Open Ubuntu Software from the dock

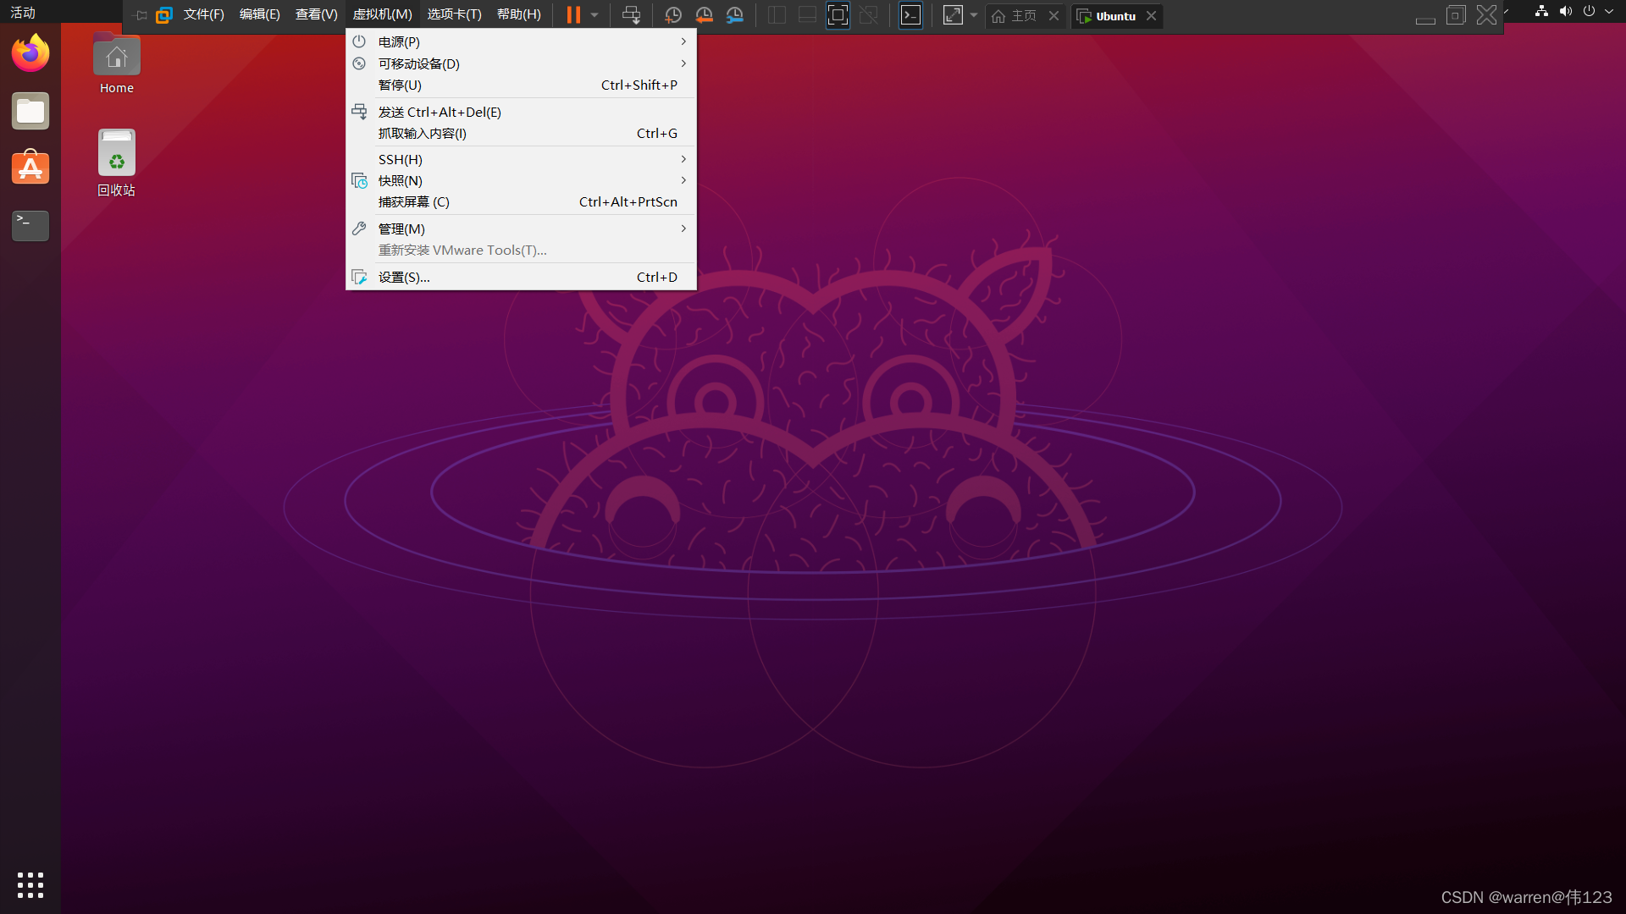tap(30, 168)
